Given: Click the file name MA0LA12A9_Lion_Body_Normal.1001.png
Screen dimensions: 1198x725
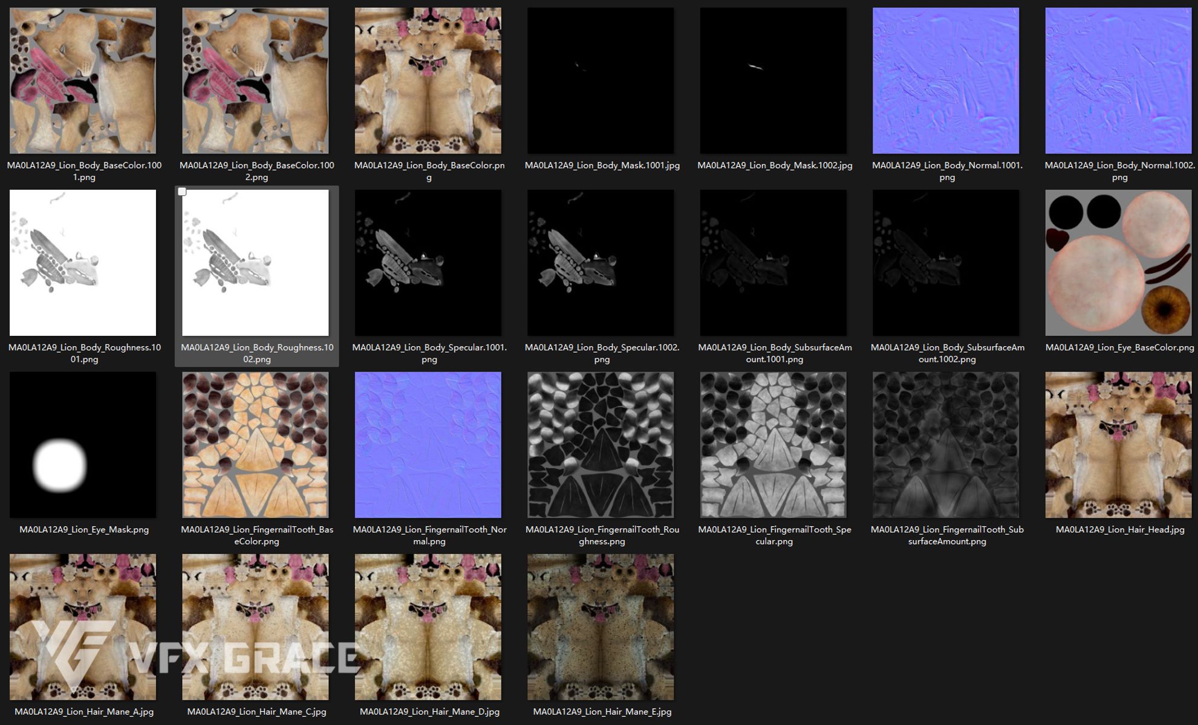Looking at the screenshot, I should click(947, 171).
